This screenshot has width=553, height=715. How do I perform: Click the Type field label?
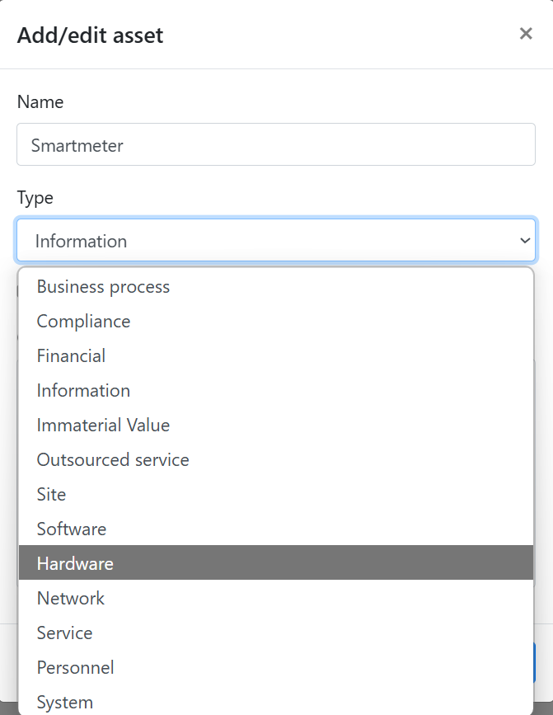click(x=35, y=199)
